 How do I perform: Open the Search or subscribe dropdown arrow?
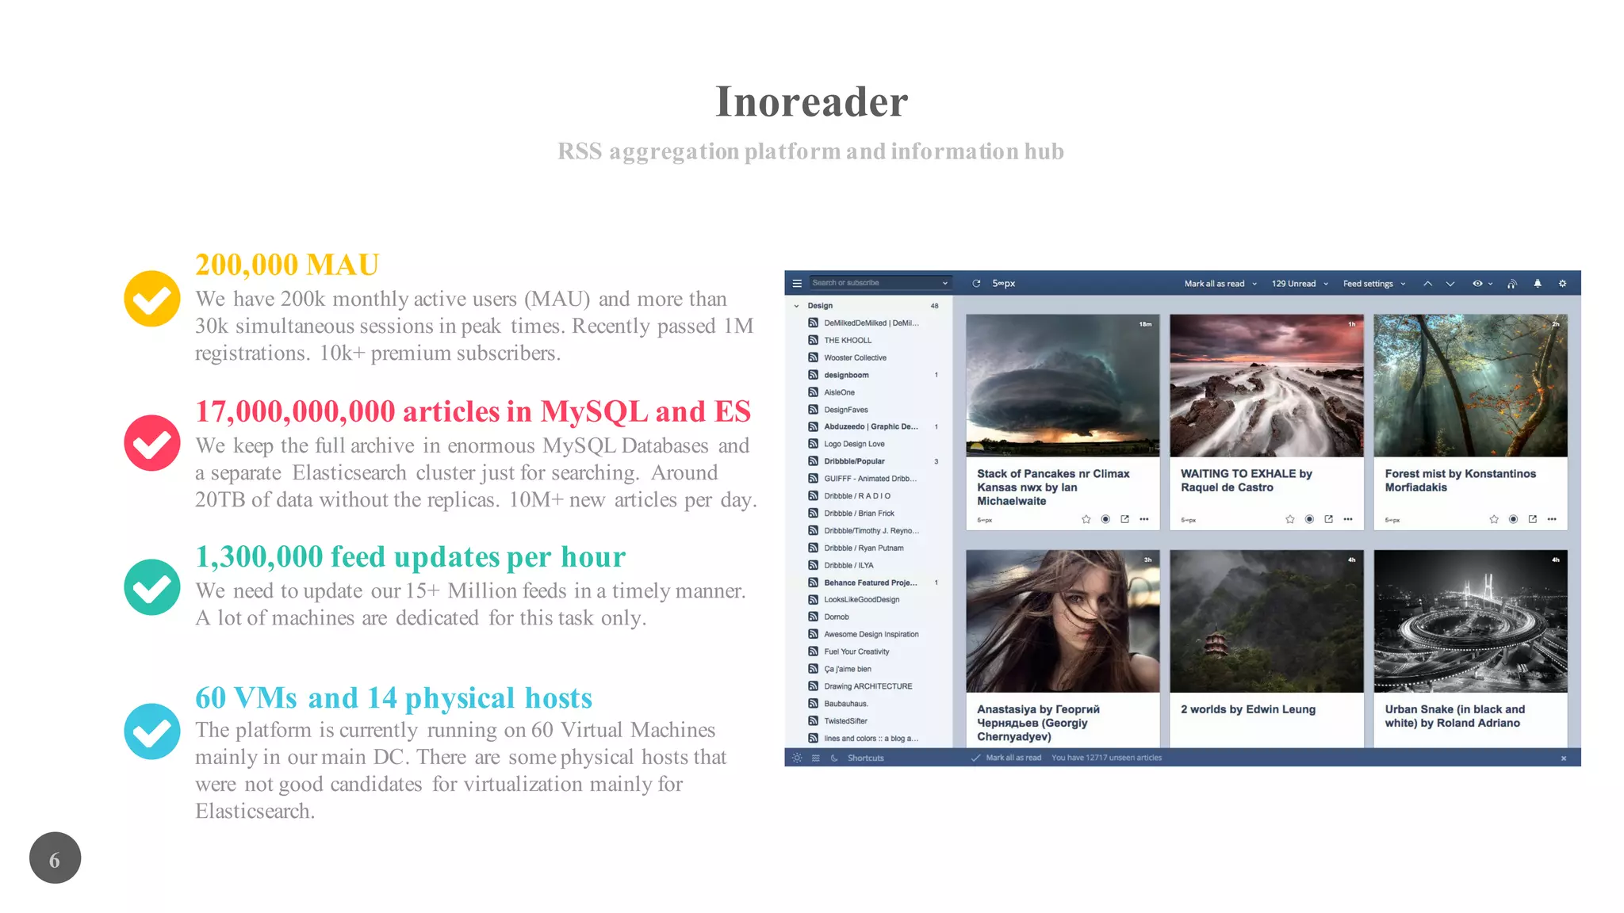tap(945, 283)
